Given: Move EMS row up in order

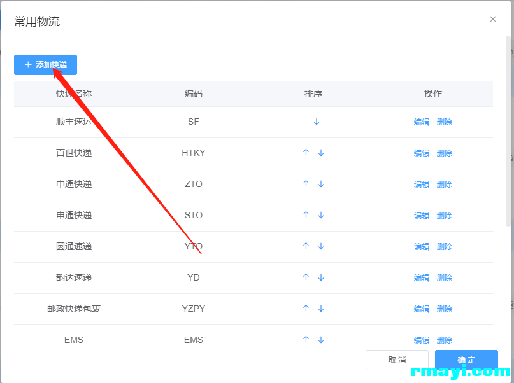Looking at the screenshot, I should click(306, 340).
